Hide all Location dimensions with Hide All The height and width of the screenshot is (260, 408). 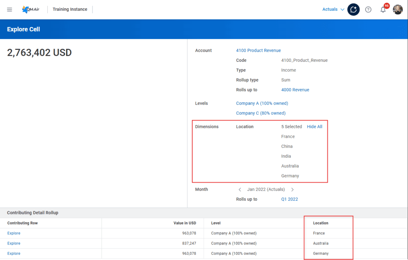314,126
